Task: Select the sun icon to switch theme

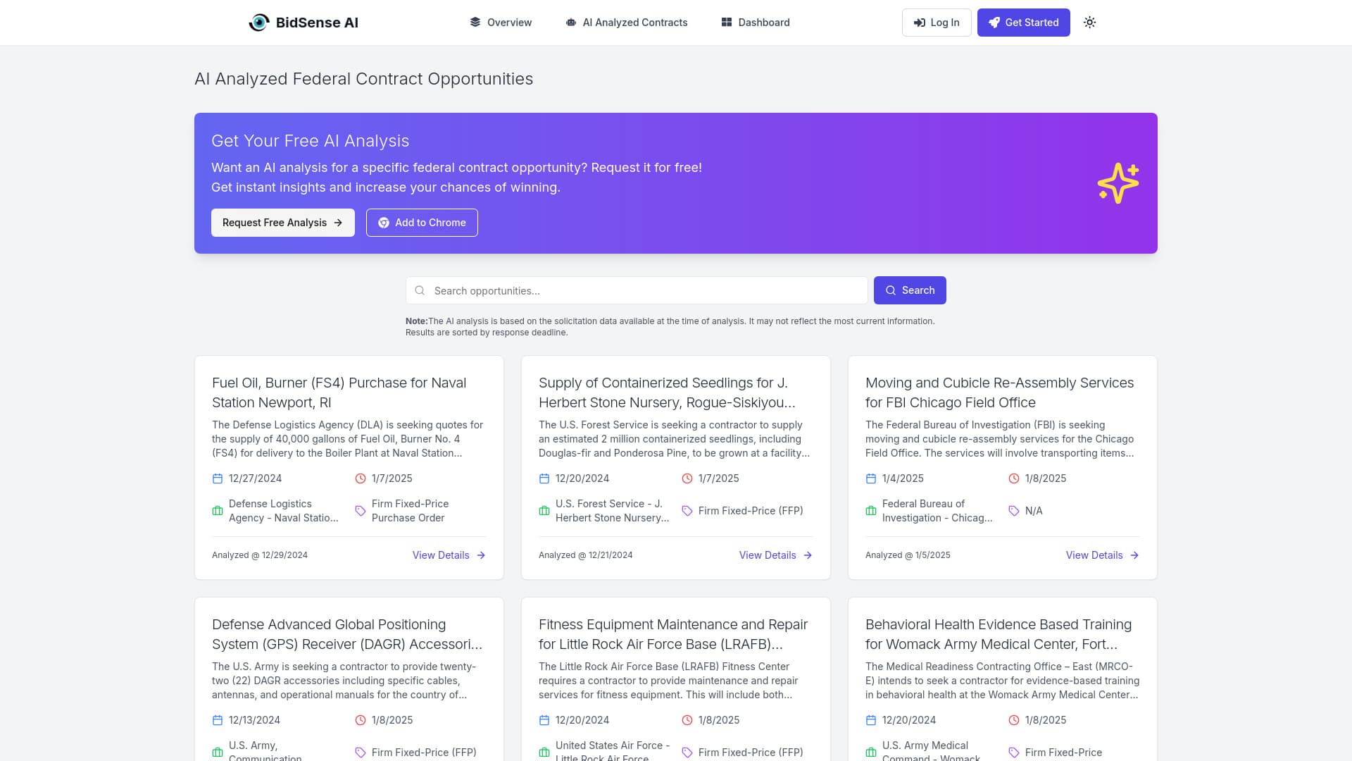Action: tap(1089, 22)
